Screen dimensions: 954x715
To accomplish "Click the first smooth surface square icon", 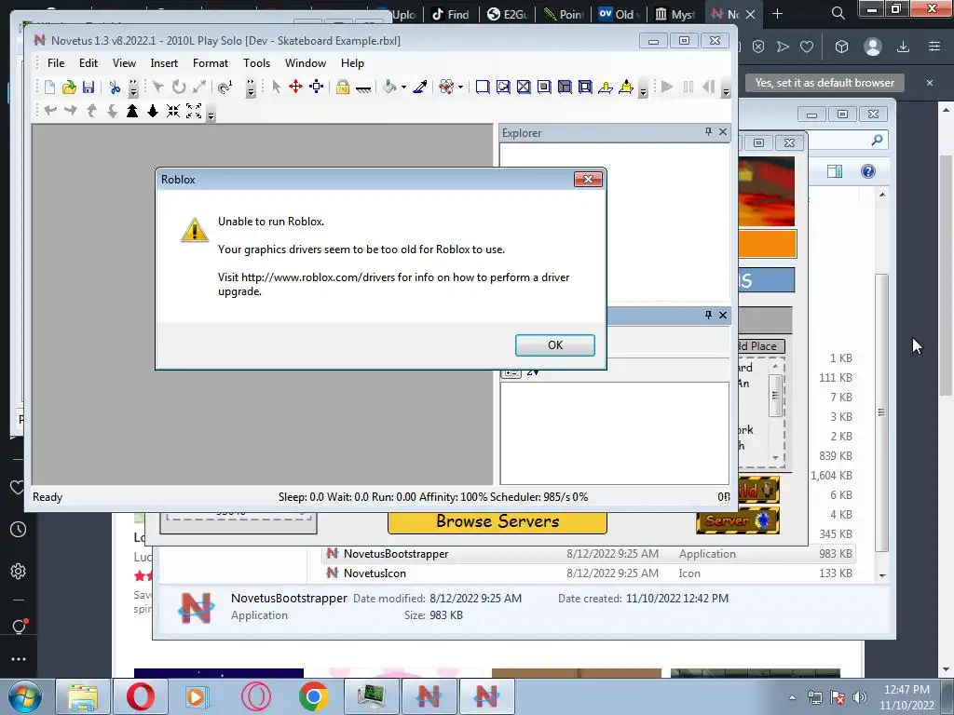I will click(x=483, y=87).
